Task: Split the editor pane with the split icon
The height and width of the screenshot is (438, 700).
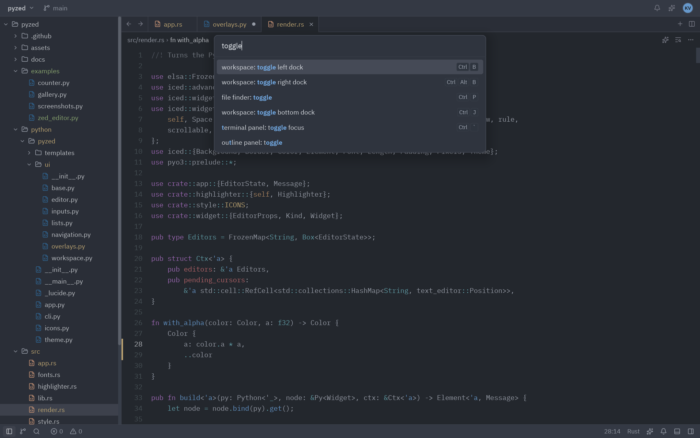Action: click(x=692, y=24)
